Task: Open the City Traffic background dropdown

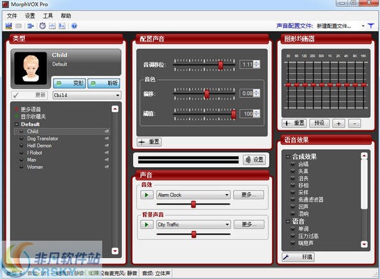Action: pyautogui.click(x=194, y=225)
